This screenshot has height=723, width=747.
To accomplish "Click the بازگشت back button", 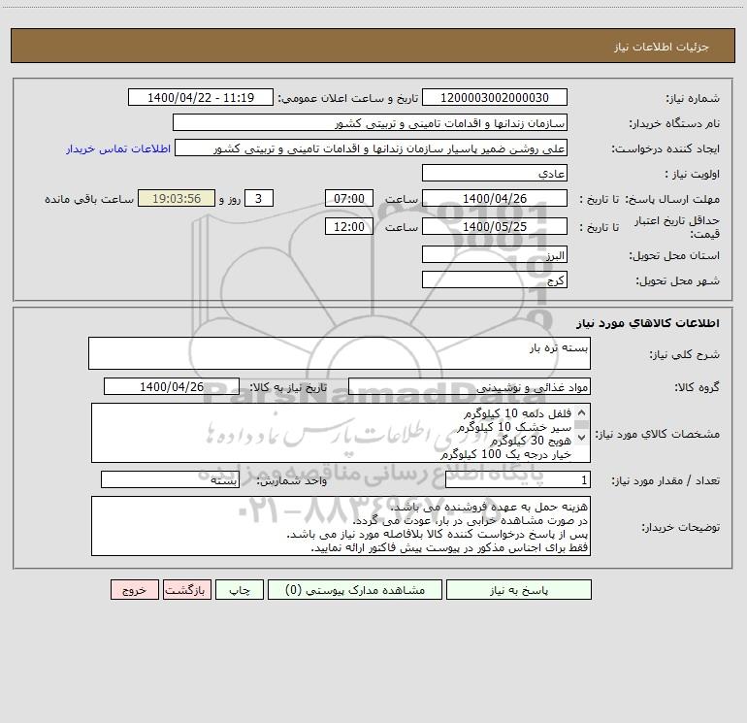I will (186, 590).
